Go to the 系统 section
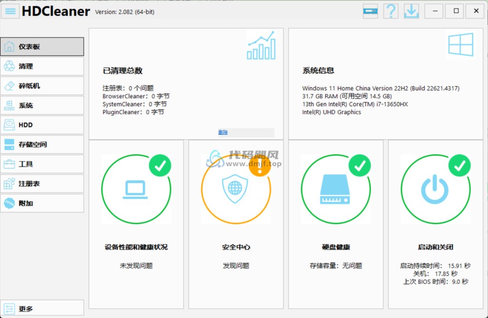The height and width of the screenshot is (318, 488). [x=42, y=105]
